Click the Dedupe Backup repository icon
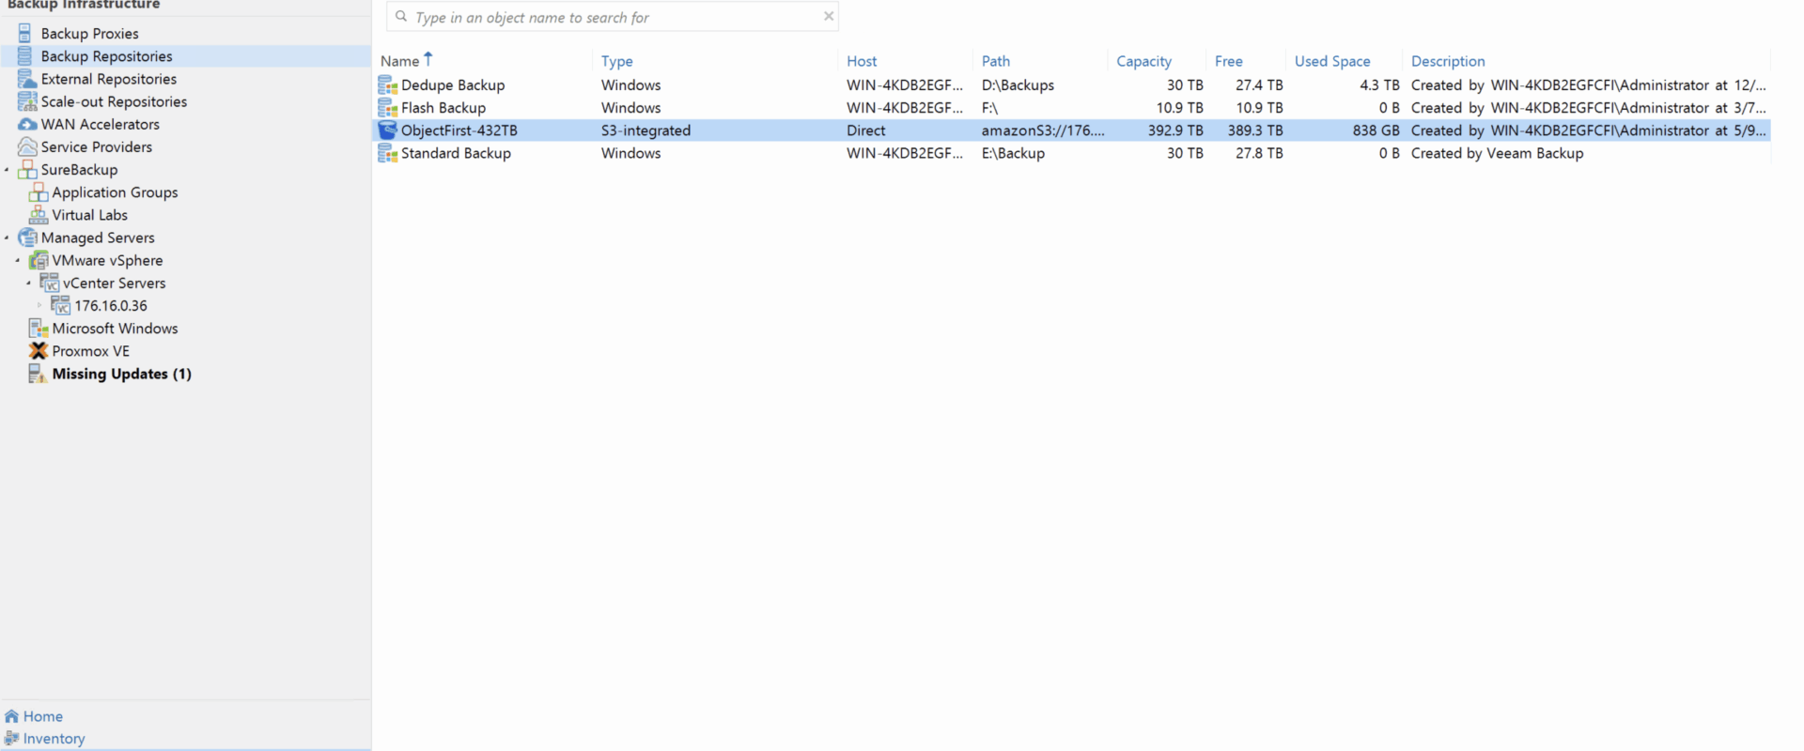 point(387,85)
